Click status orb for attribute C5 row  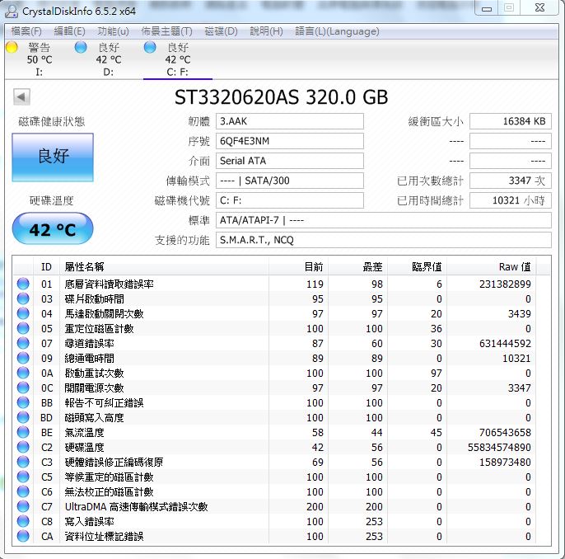pyautogui.click(x=23, y=477)
